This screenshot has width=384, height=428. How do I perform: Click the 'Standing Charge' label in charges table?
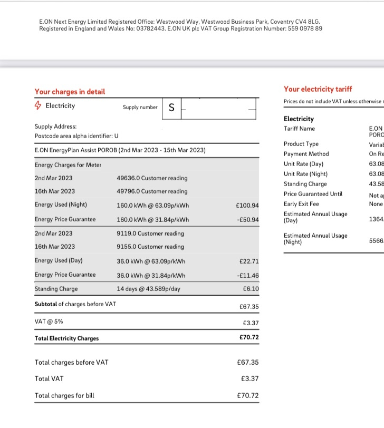pos(56,289)
